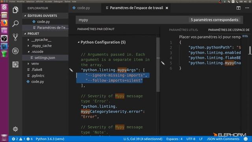The image size is (252, 142).
Task: Click Python 3.6.3 (venv) interpreter selector
Action: coord(50,139)
